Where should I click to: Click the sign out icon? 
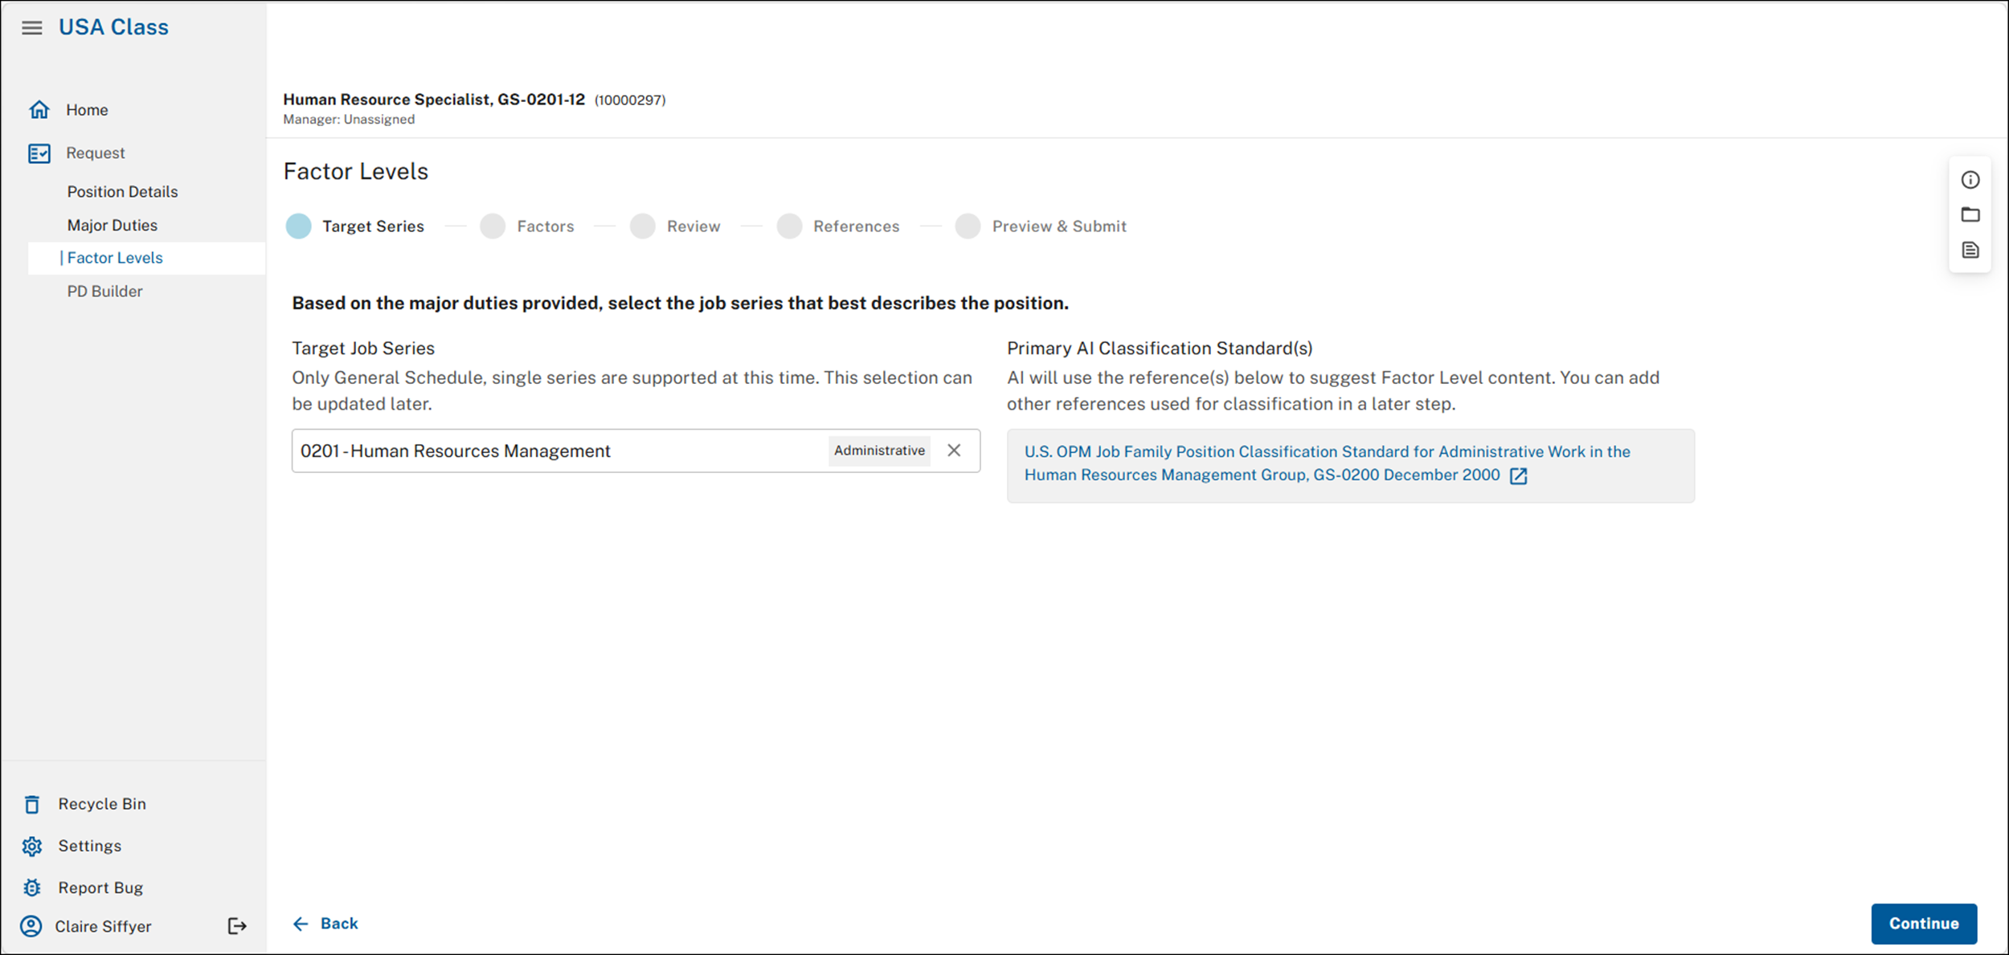pos(237,926)
